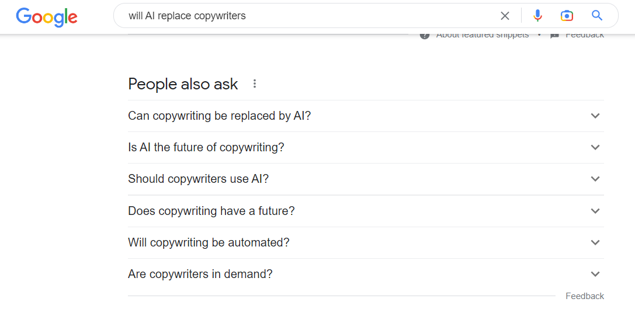
Task: Click the "About featured snippets" link
Action: tap(482, 35)
